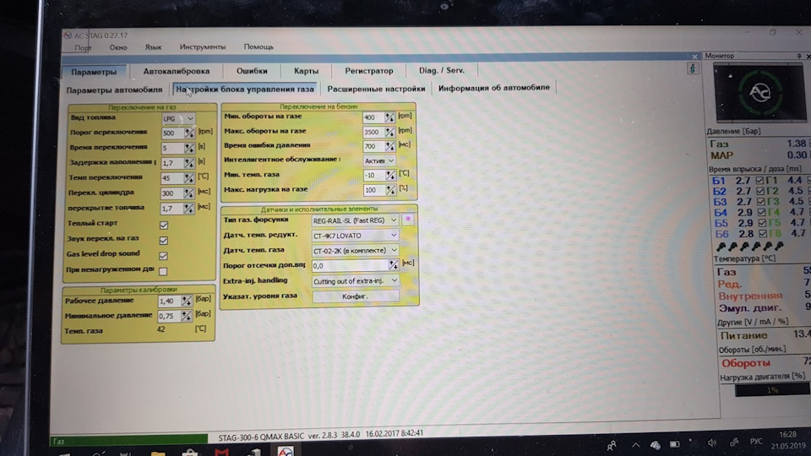This screenshot has width=811, height=456.
Task: Switch to the Регистратор tab
Action: click(369, 70)
